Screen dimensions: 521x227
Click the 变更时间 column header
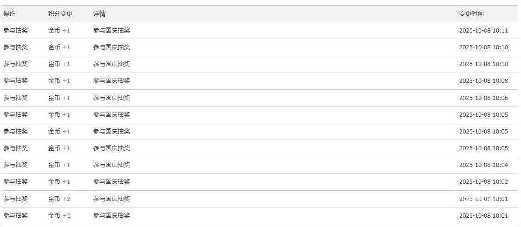point(471,13)
